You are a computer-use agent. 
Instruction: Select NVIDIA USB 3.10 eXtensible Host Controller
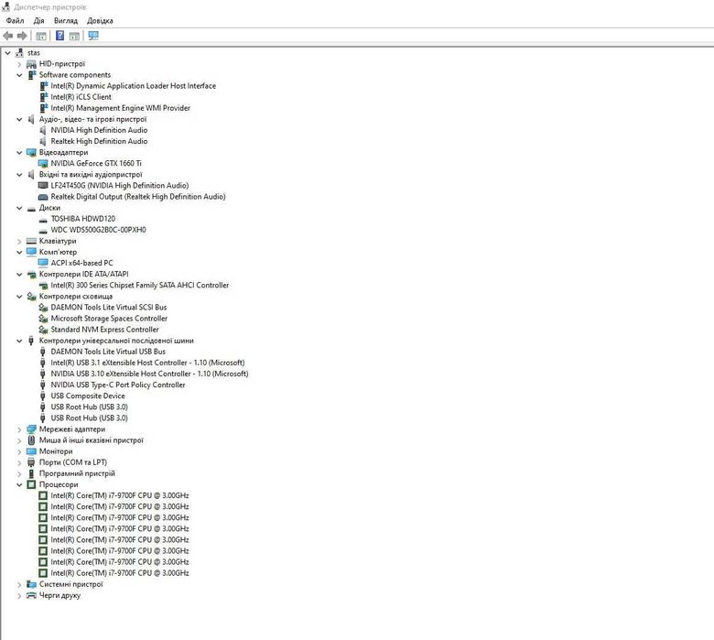tap(149, 374)
